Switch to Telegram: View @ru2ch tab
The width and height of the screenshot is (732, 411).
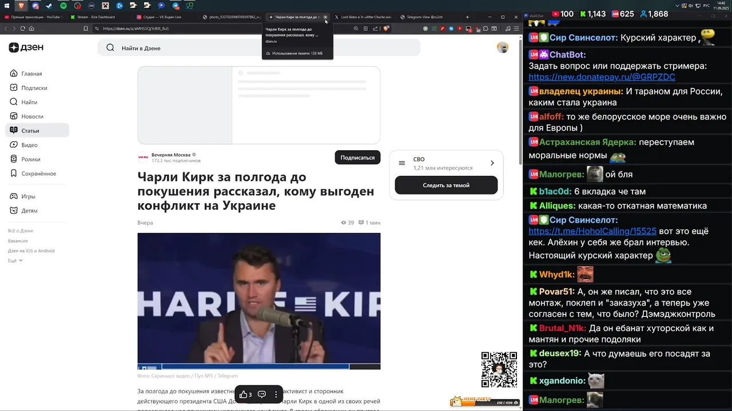[x=429, y=17]
